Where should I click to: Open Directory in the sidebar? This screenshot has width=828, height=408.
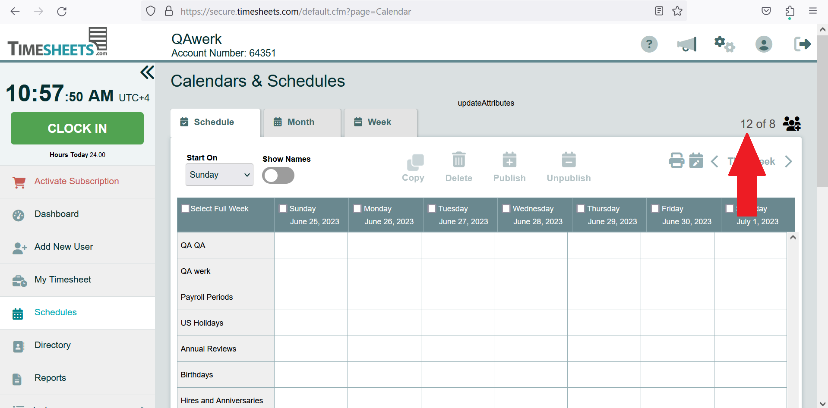pyautogui.click(x=78, y=345)
